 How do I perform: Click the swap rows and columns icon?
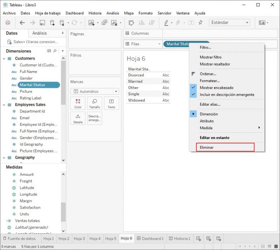(x=132, y=23)
